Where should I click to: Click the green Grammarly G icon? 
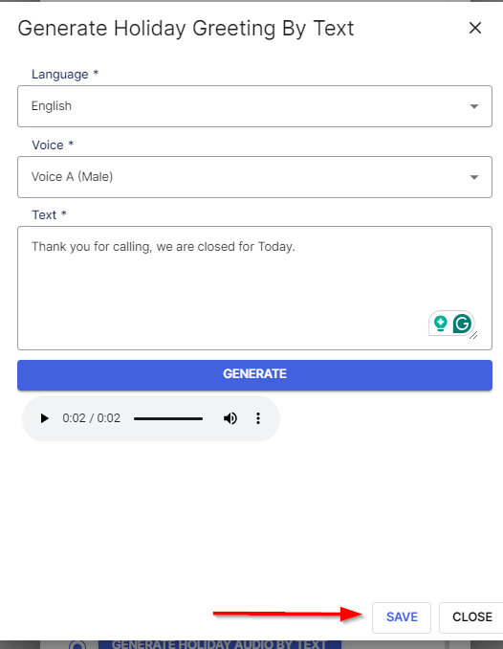click(x=462, y=324)
